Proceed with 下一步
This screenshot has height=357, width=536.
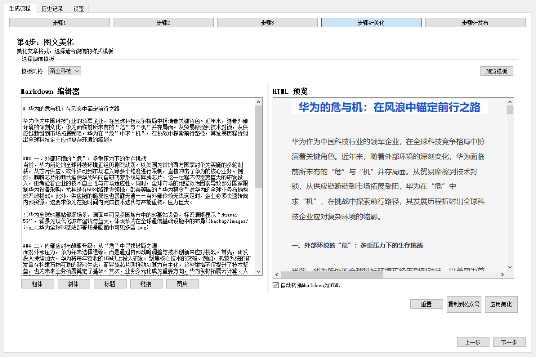coord(509,342)
